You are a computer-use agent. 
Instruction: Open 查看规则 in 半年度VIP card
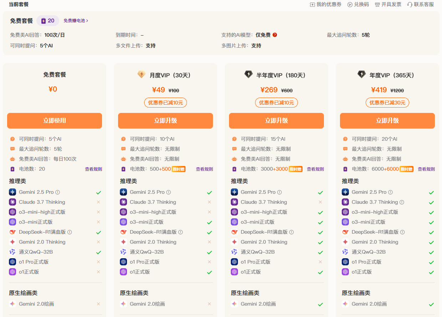click(x=315, y=169)
